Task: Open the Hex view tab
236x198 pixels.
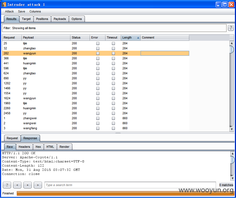Action: coord(38,147)
